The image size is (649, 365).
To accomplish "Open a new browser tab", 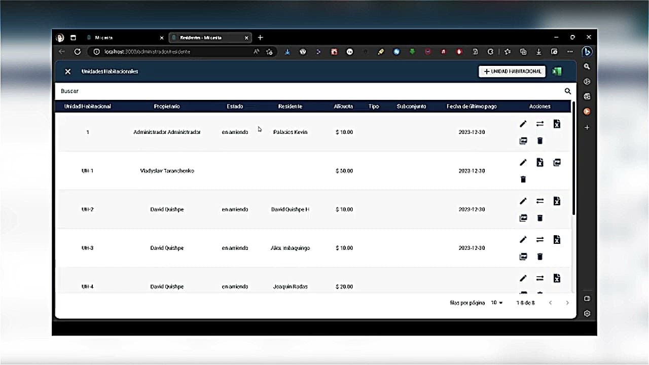I will (x=260, y=38).
